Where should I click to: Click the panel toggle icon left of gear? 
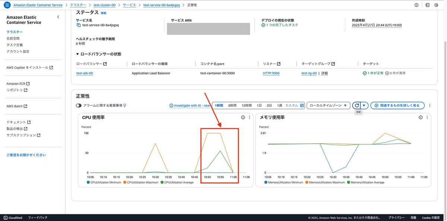(428, 5)
